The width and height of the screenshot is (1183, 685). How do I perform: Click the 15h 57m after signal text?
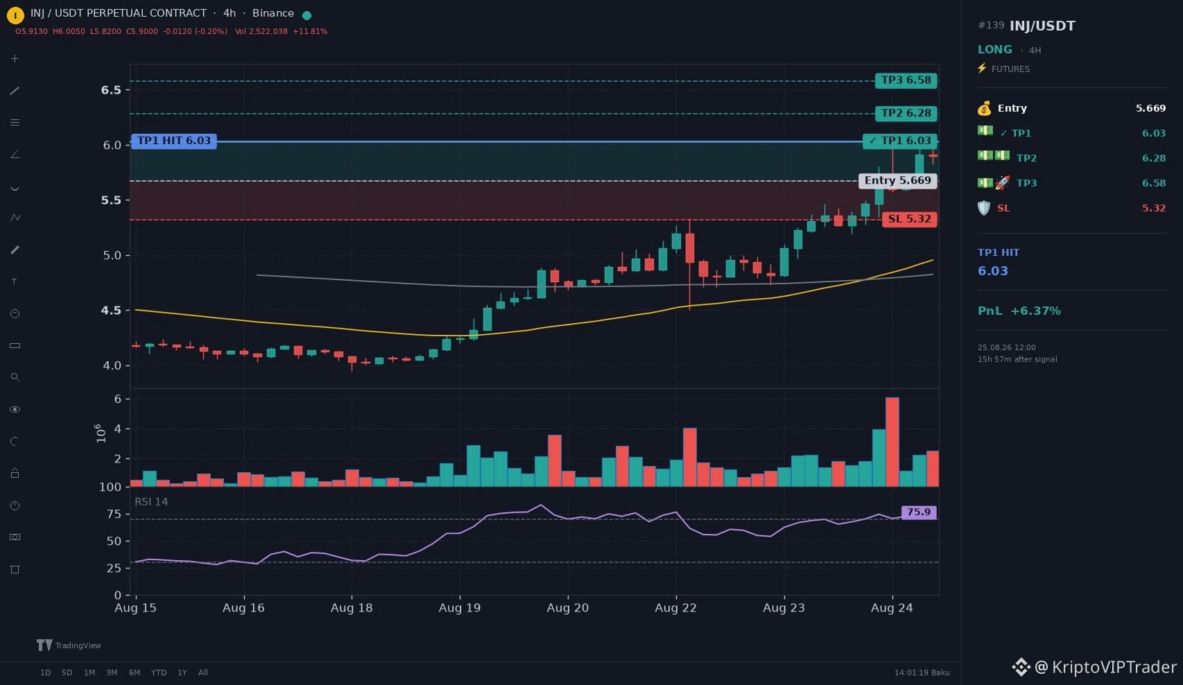1017,359
